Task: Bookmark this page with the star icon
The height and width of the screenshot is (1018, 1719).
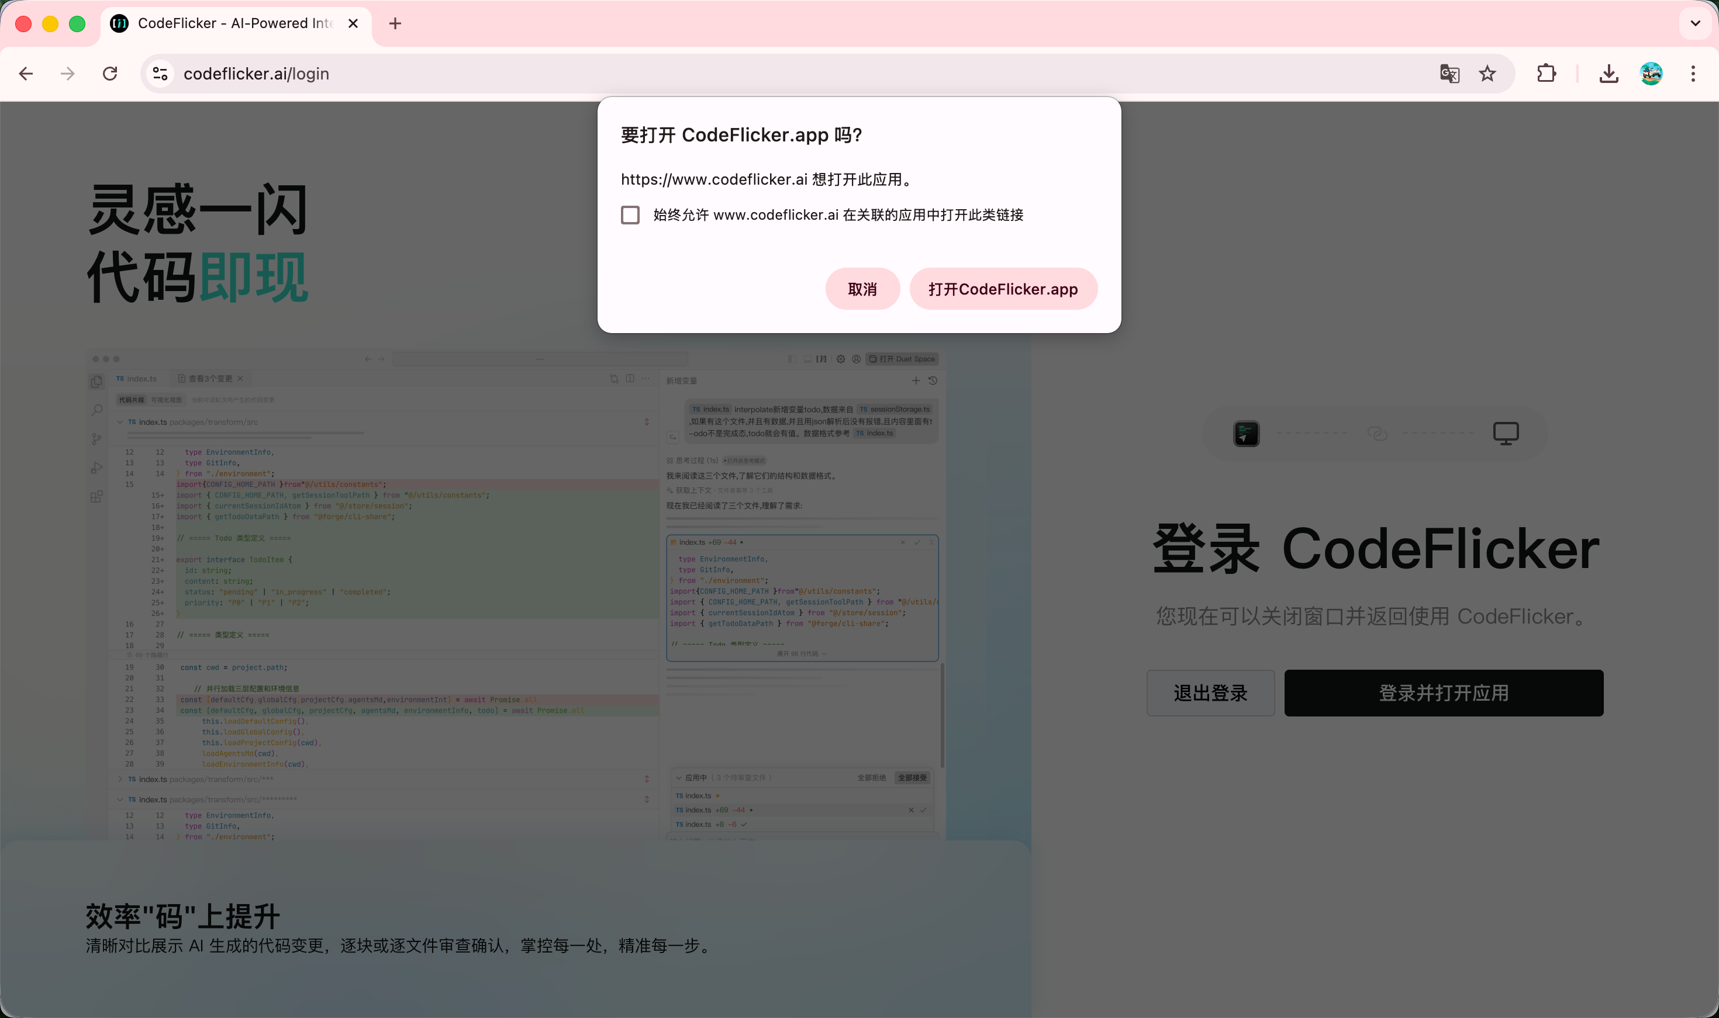Action: 1487,74
